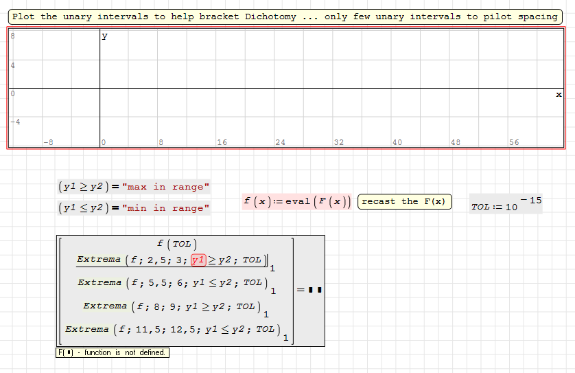The width and height of the screenshot is (575, 373).
Task: Click the (y1 ≤ y2) expression left side
Action: pyautogui.click(x=84, y=208)
